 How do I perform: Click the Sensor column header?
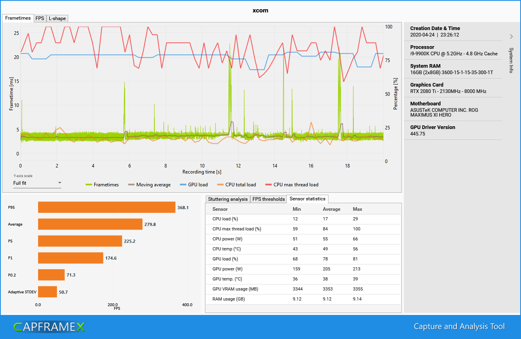(x=220, y=209)
